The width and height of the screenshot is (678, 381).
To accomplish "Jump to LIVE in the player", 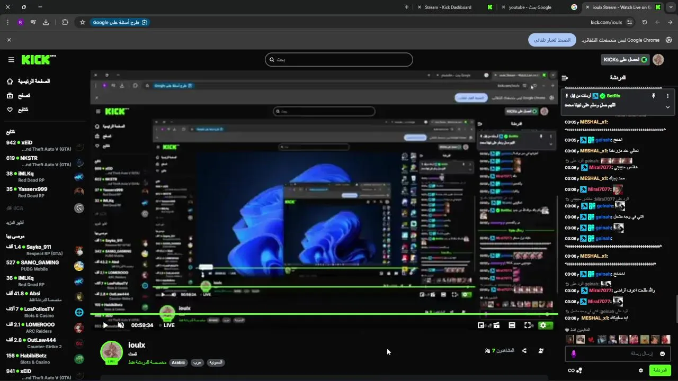I will [x=166, y=325].
